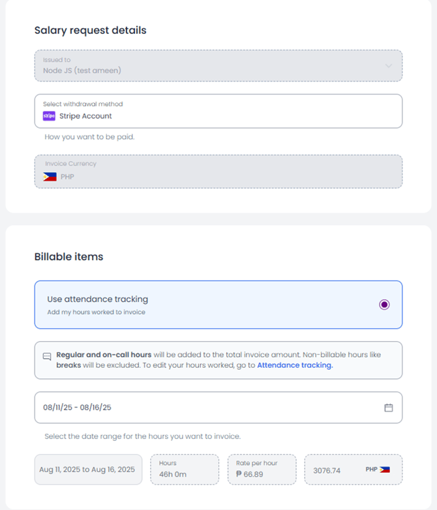
Task: Click the Aug 11, 2025 to Aug 16, 2025 box
Action: point(88,470)
